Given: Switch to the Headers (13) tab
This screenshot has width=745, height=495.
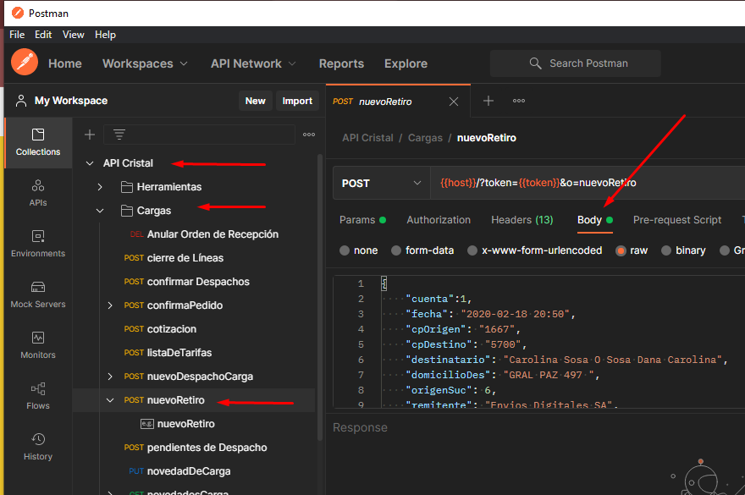Looking at the screenshot, I should [x=522, y=220].
